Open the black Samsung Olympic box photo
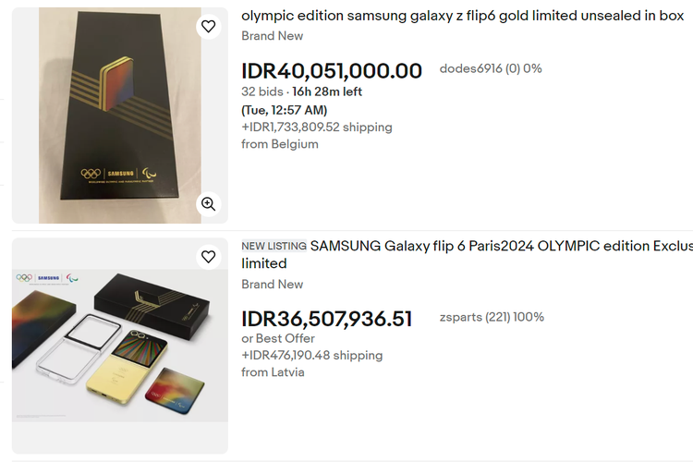This screenshot has height=462, width=693. point(120,115)
